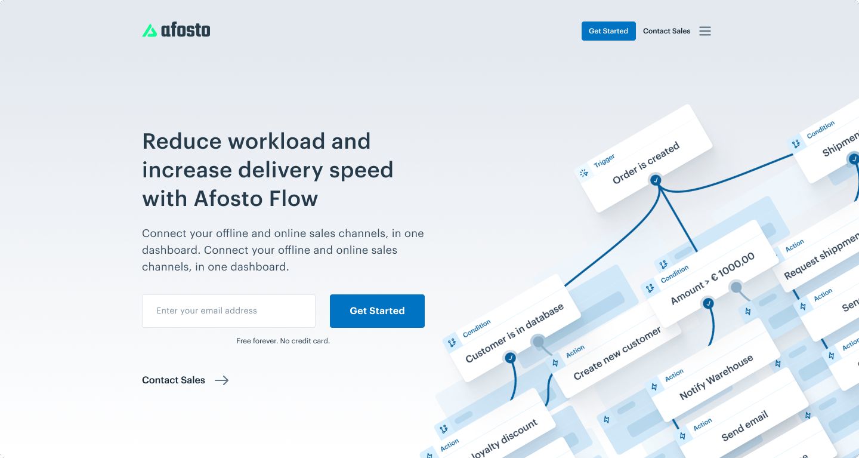Screen dimensions: 859x458
Task: Click the 'Free forever. No credit card.' note
Action: click(x=283, y=341)
